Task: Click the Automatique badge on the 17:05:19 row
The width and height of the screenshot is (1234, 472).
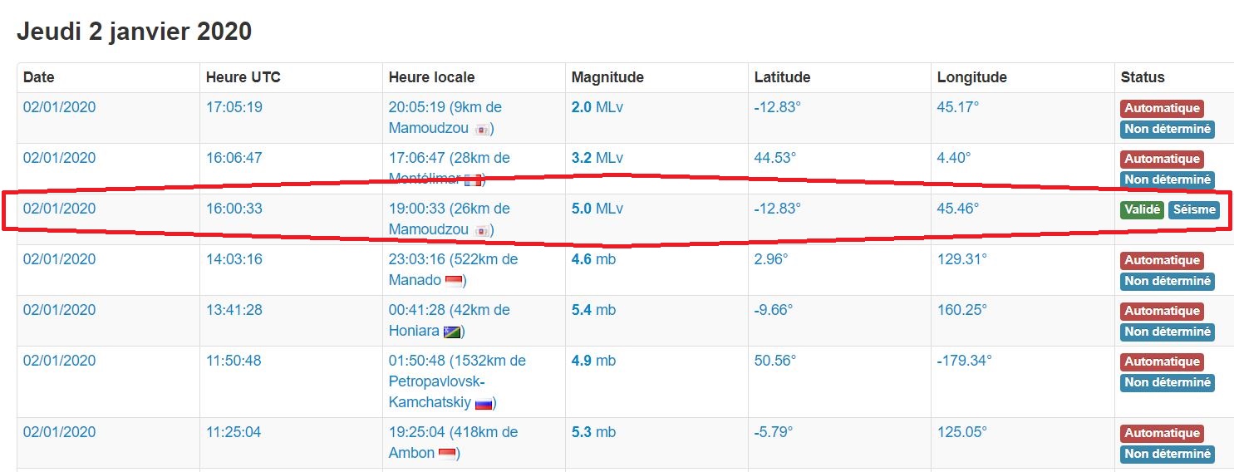Action: (1162, 108)
